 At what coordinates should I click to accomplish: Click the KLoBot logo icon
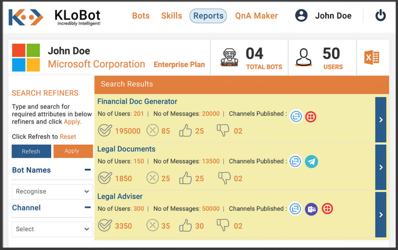pos(26,17)
